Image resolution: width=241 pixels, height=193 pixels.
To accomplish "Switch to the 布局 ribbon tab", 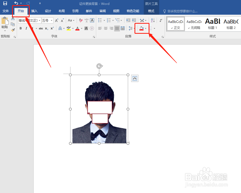I will (x=62, y=11).
